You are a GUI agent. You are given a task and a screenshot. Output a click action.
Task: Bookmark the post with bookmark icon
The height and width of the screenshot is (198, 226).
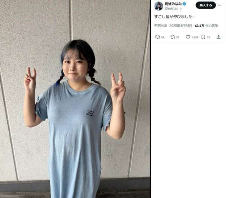click(203, 37)
